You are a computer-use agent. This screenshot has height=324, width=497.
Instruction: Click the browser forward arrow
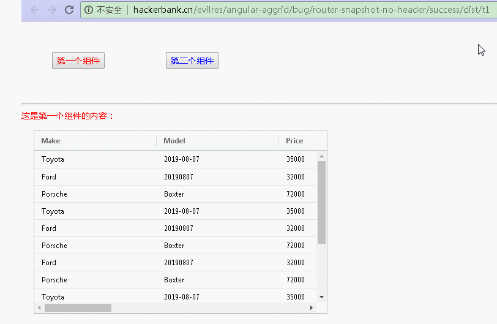coord(52,10)
